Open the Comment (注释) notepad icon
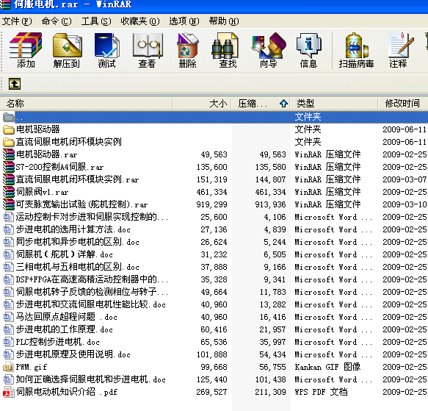Screen dimensions: 428x411 400,46
